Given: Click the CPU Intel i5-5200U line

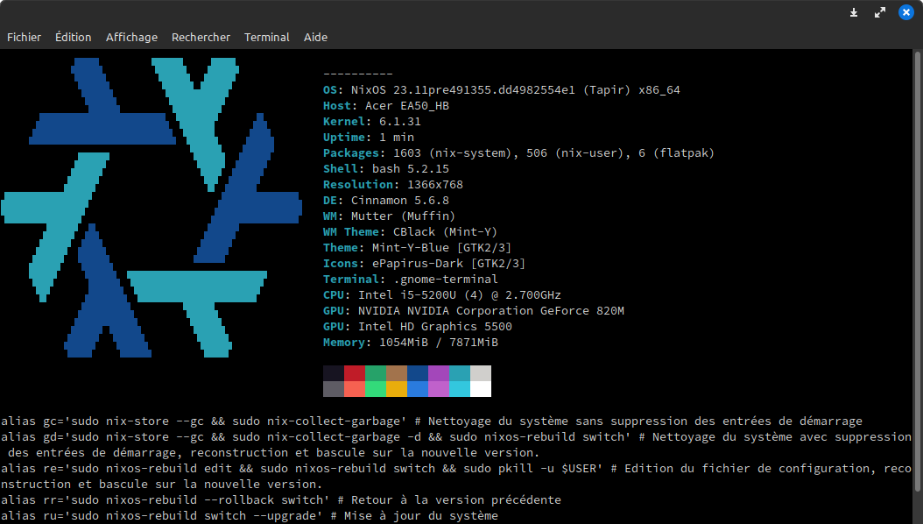Looking at the screenshot, I should click(x=442, y=295).
